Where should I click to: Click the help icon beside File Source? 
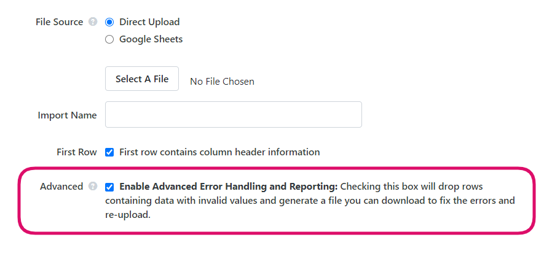(x=93, y=21)
